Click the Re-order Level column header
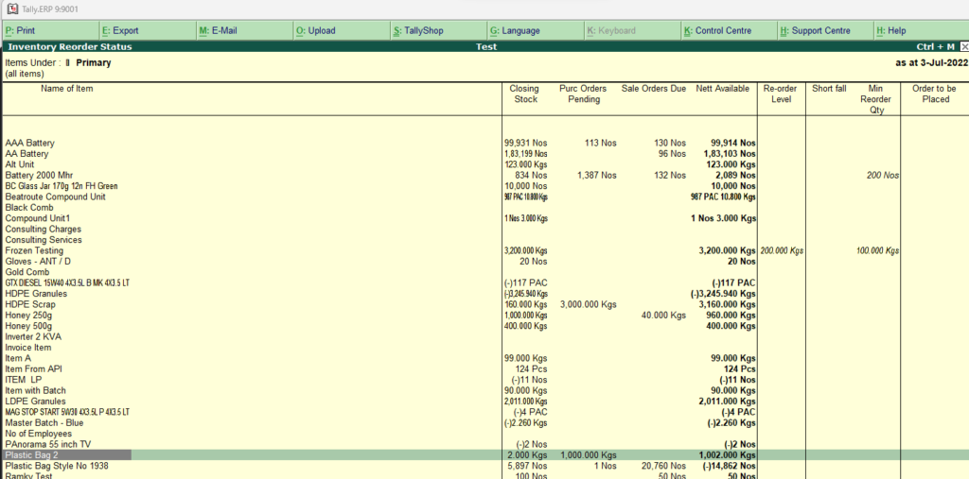The width and height of the screenshot is (969, 479). click(x=781, y=94)
